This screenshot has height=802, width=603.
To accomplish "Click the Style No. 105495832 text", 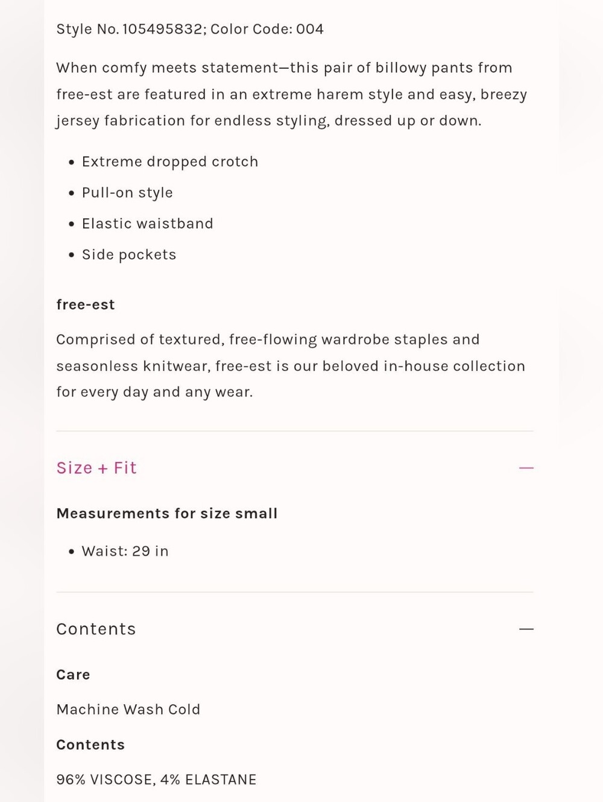I will (129, 29).
